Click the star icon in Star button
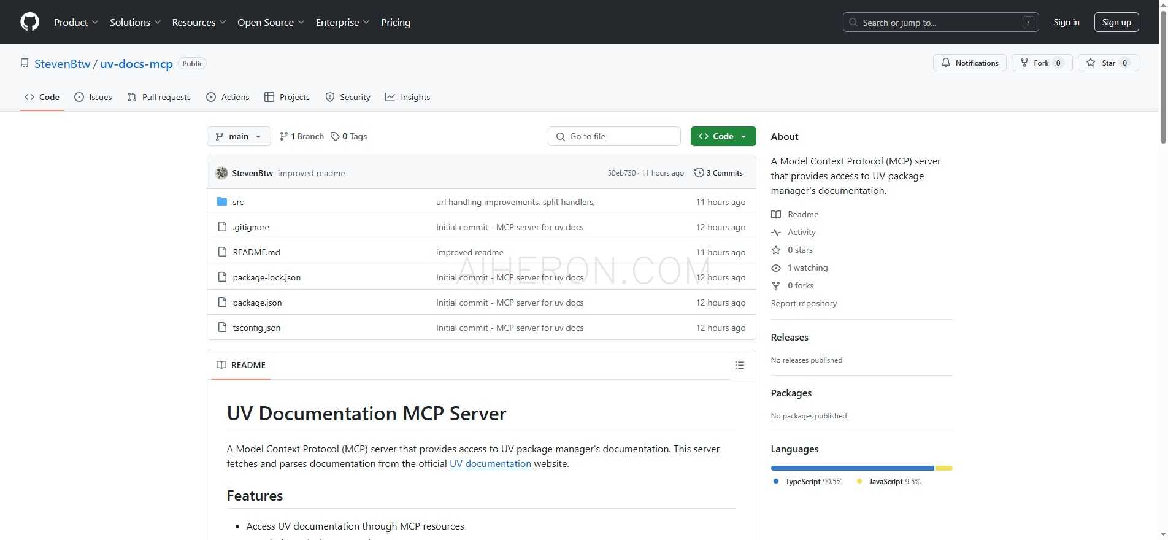1168x540 pixels. (1091, 63)
